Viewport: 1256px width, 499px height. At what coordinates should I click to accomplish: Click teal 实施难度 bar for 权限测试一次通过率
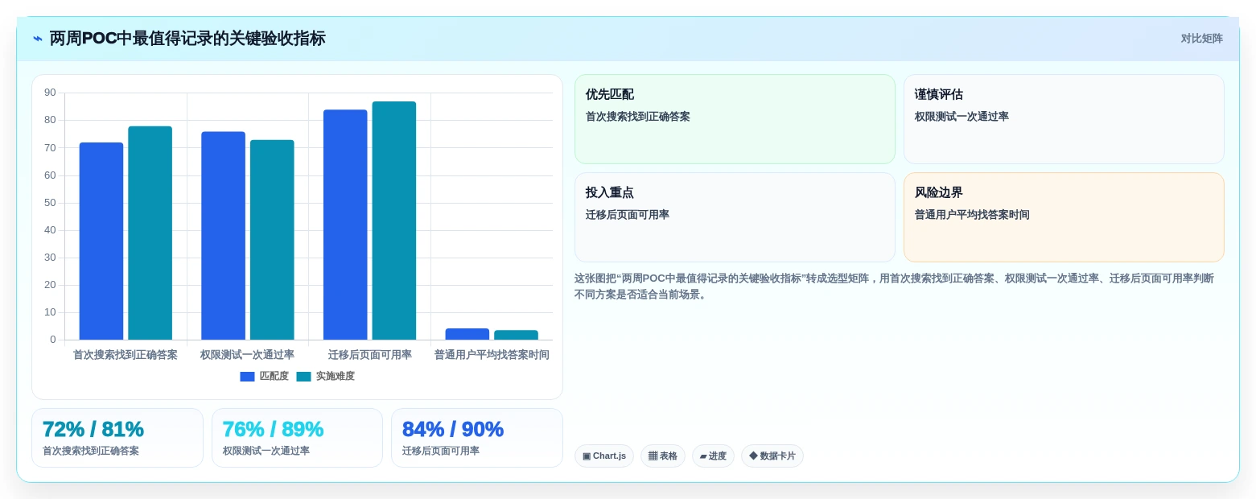pyautogui.click(x=272, y=240)
